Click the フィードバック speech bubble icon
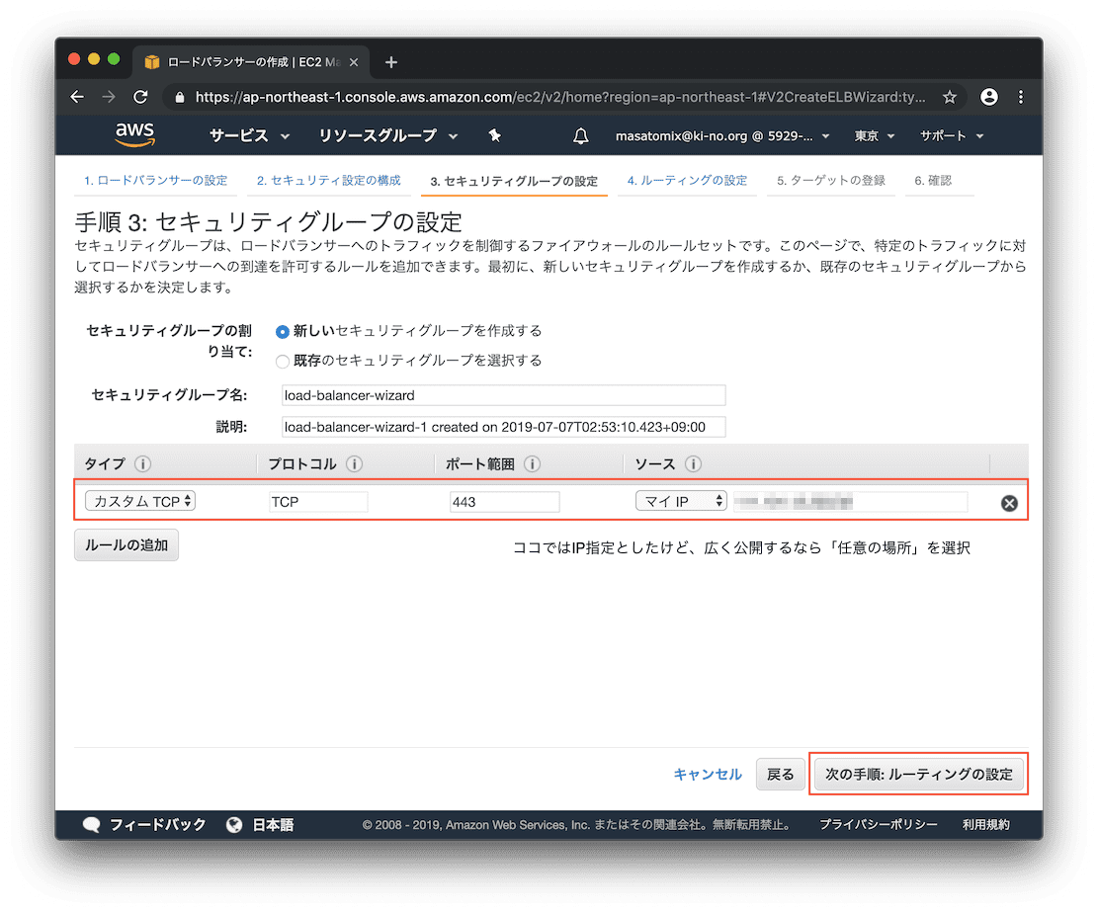Image resolution: width=1098 pixels, height=913 pixels. 91,825
